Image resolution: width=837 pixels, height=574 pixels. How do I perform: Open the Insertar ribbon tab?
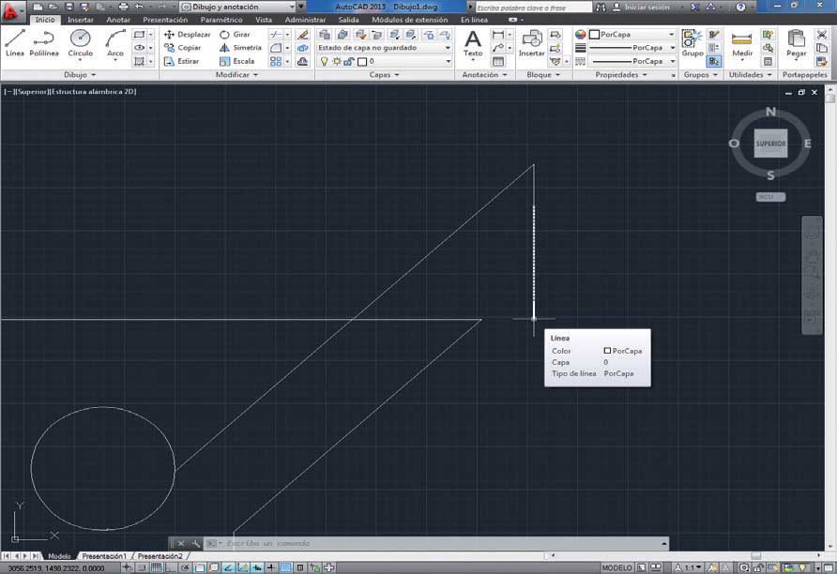(81, 20)
